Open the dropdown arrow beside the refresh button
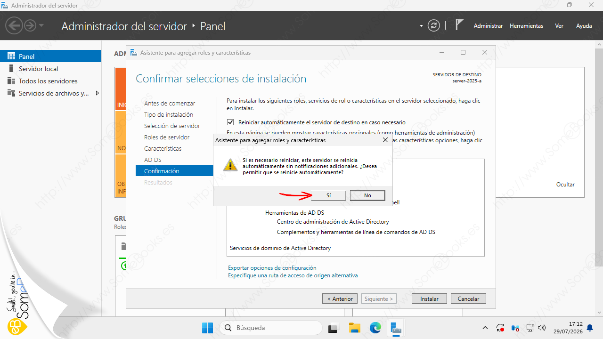The height and width of the screenshot is (339, 603). point(421,26)
